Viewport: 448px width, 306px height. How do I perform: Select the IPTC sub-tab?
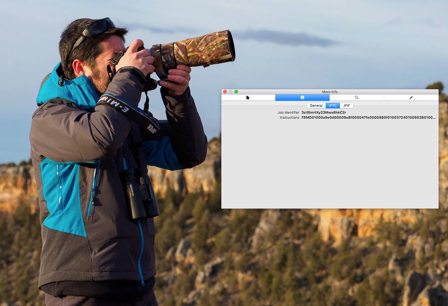[333, 106]
